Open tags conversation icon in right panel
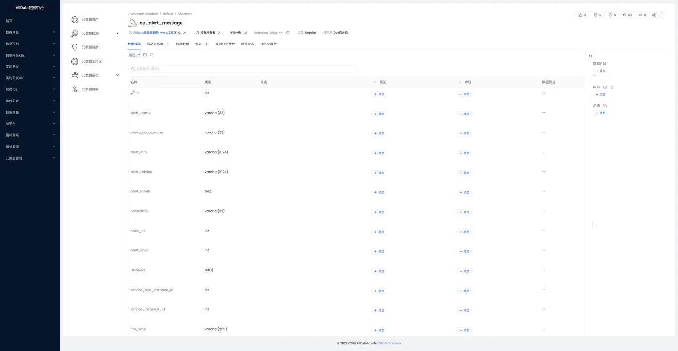This screenshot has height=351, width=678. point(611,87)
